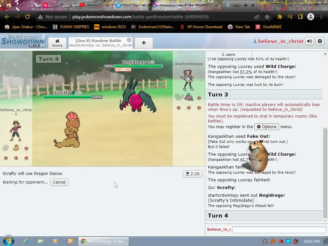
Task: Open Windows Explorer folder on taskbar
Action: tap(41, 241)
